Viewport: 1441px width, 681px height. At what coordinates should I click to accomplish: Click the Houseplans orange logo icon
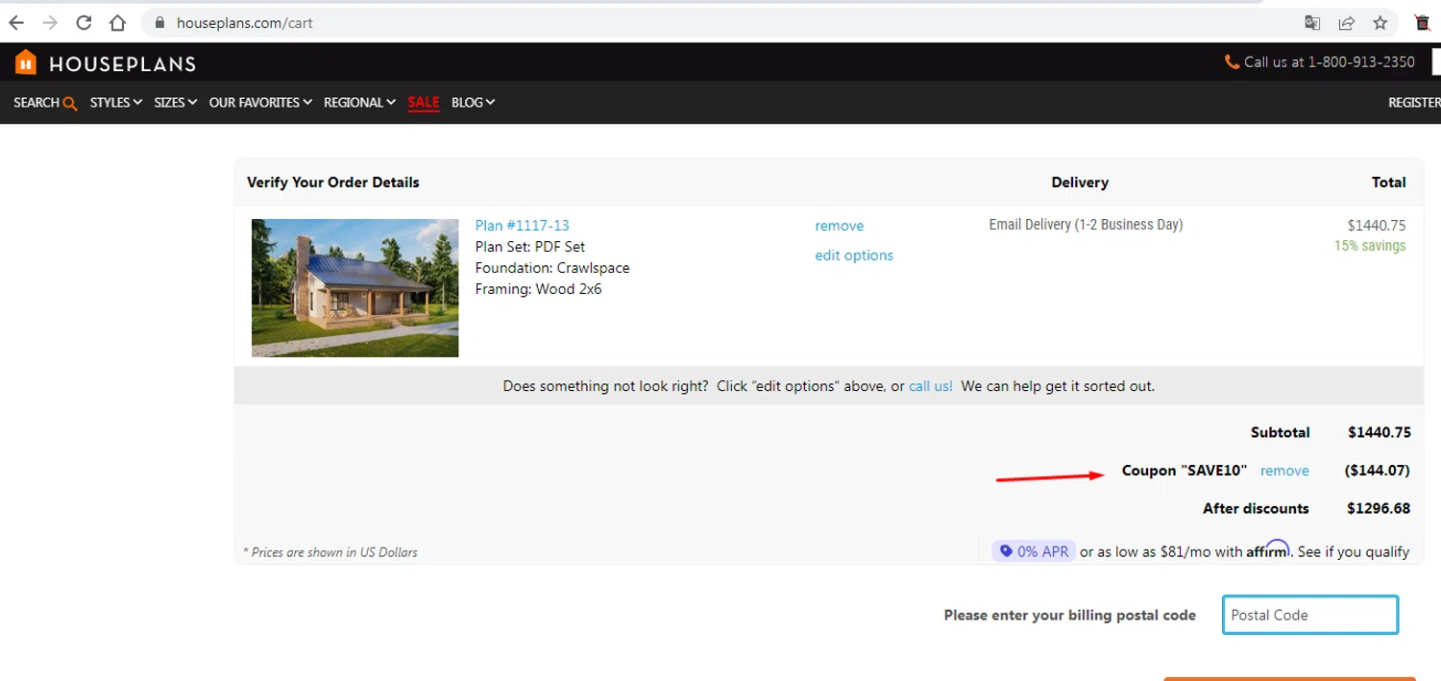(26, 62)
